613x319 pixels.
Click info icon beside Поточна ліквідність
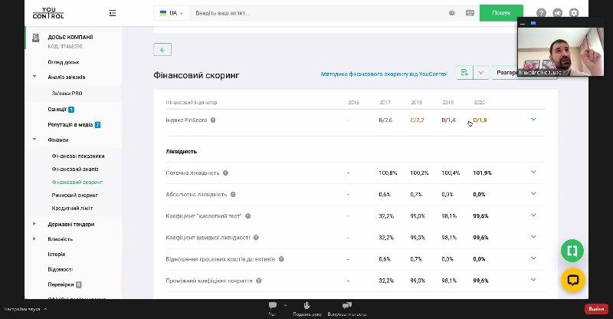coord(225,173)
